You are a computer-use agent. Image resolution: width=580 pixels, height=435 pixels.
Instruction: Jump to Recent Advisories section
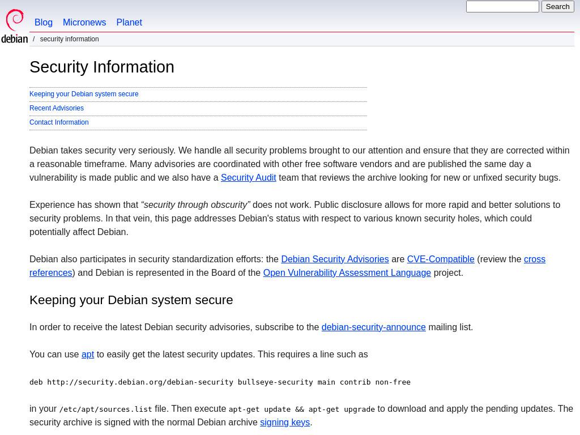click(57, 108)
